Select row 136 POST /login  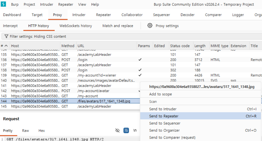131,60
